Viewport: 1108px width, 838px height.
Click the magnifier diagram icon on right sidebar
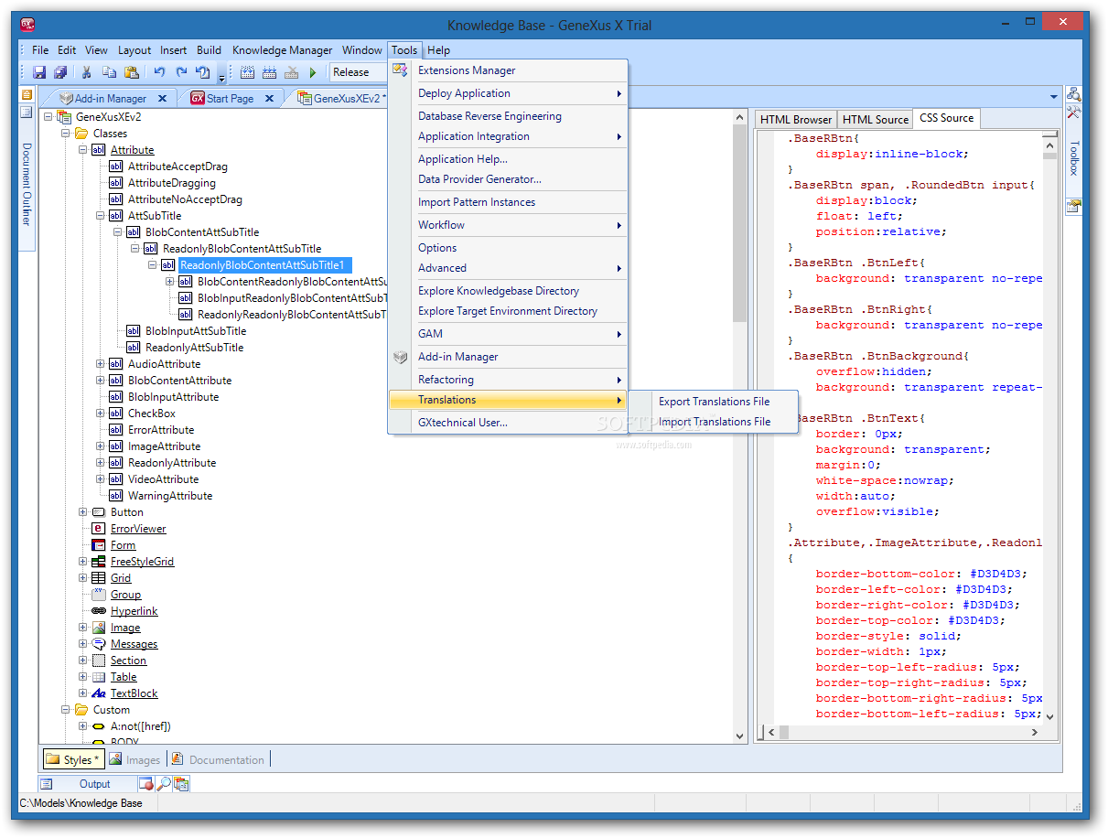pos(1074,94)
